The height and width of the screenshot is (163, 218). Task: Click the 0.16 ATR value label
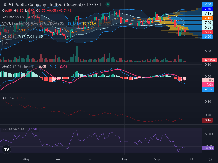point(207,120)
